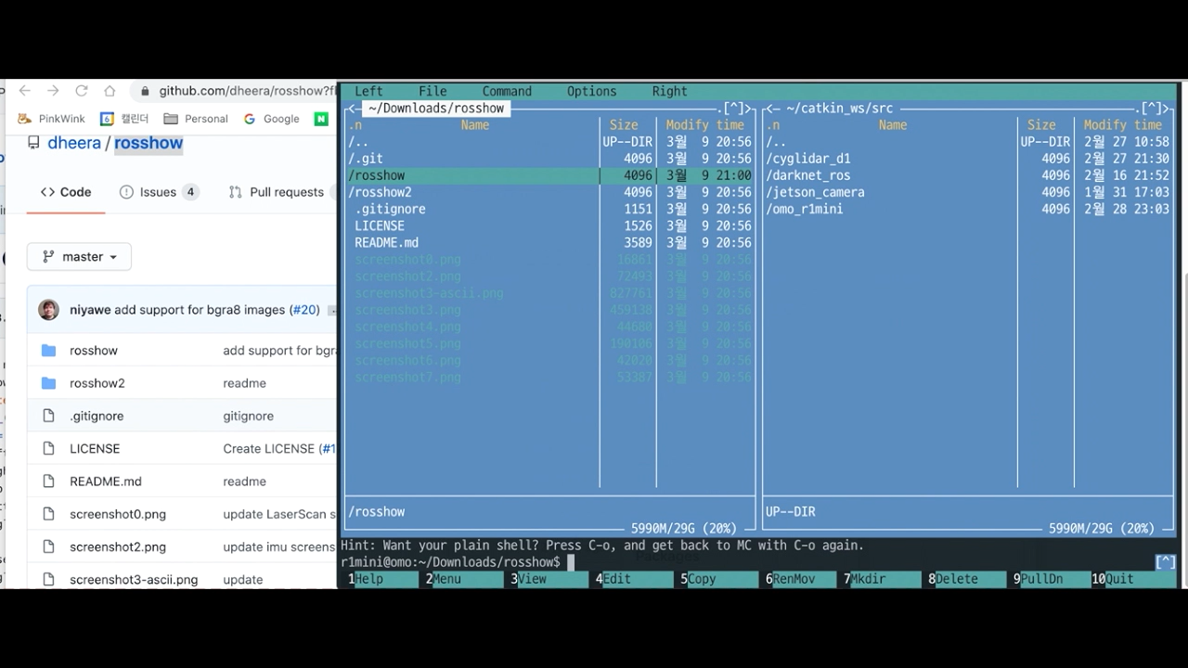Viewport: 1188px width, 668px height.
Task: Open the Options menu in Midnight Commander
Action: (591, 91)
